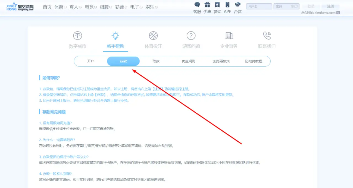Screen dimensions: 353x188
Task: Expand the 彩票 navigation dropdown
Action: coord(121,7)
